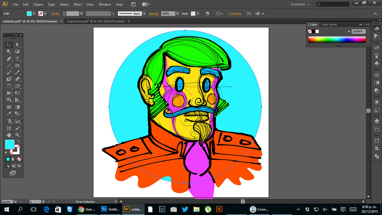Switch to the Superman.pdf document tab
The height and width of the screenshot is (215, 382).
coord(96,21)
